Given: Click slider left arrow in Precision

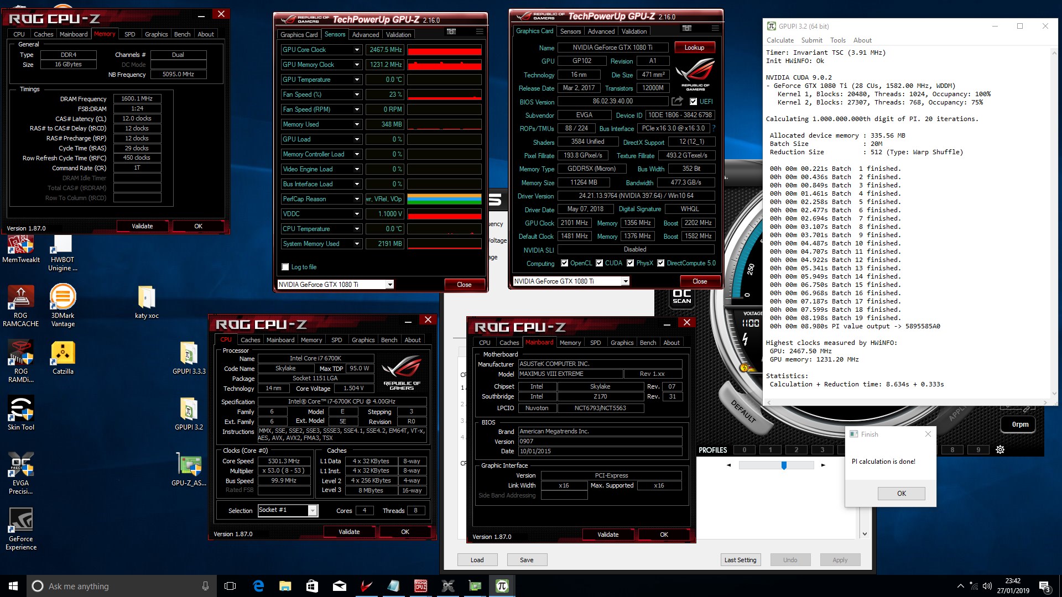Looking at the screenshot, I should click(x=728, y=465).
